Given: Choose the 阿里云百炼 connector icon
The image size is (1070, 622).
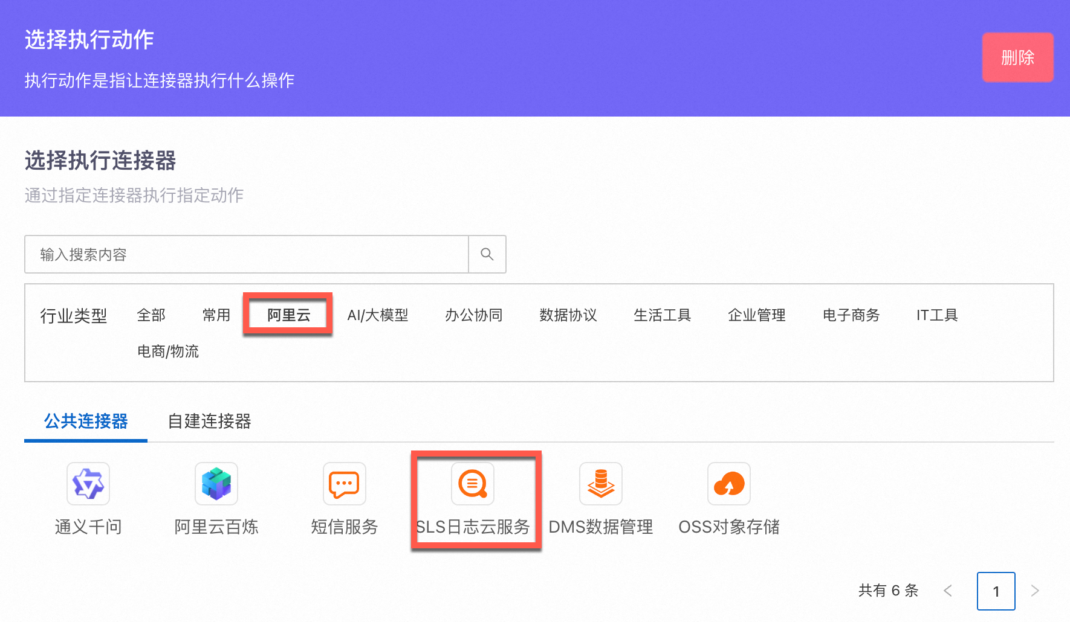Looking at the screenshot, I should [x=216, y=484].
